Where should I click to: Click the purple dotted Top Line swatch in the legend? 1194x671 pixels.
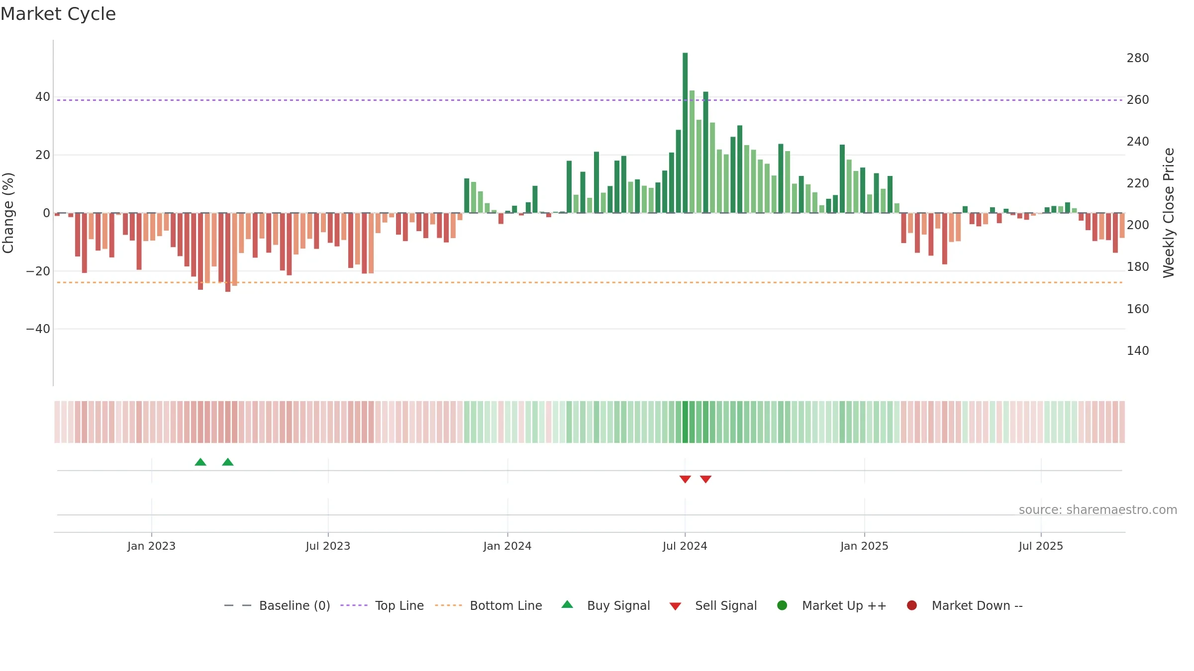(354, 605)
